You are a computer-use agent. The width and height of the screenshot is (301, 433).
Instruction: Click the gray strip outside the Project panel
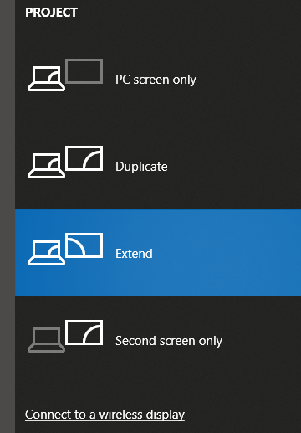(x=8, y=216)
